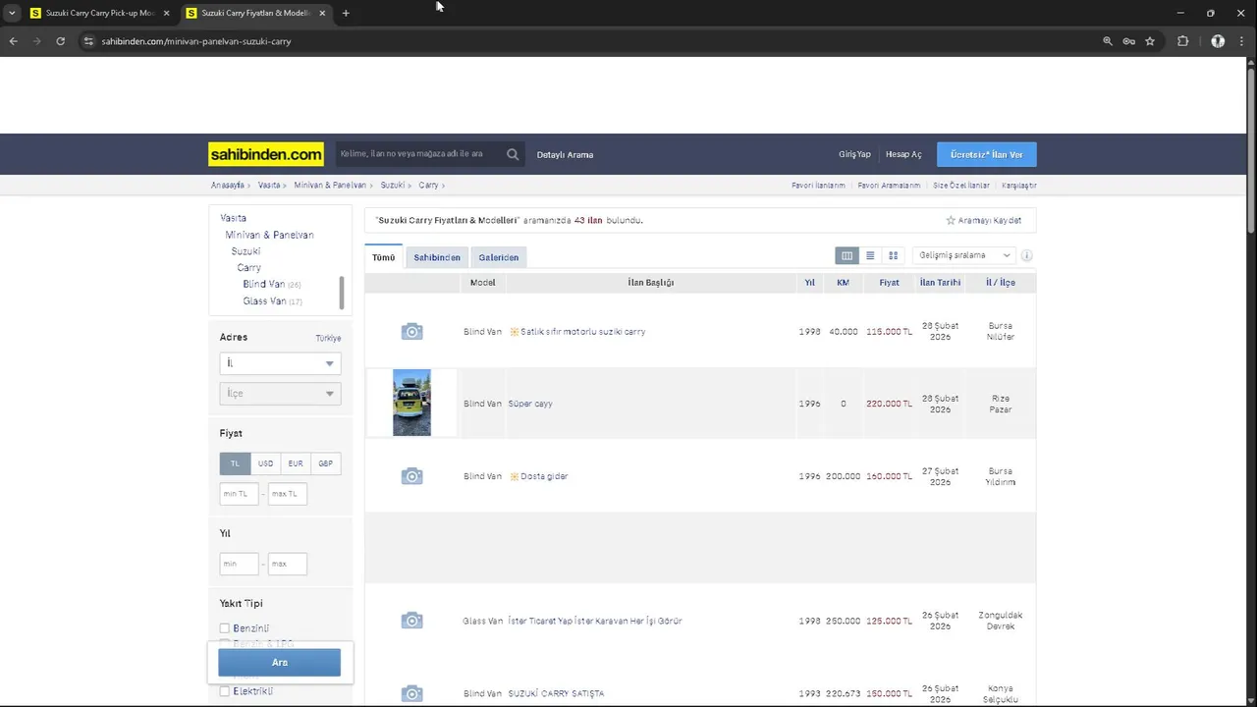Click the search magnifier icon
Image resolution: width=1257 pixels, height=707 pixels.
click(513, 154)
